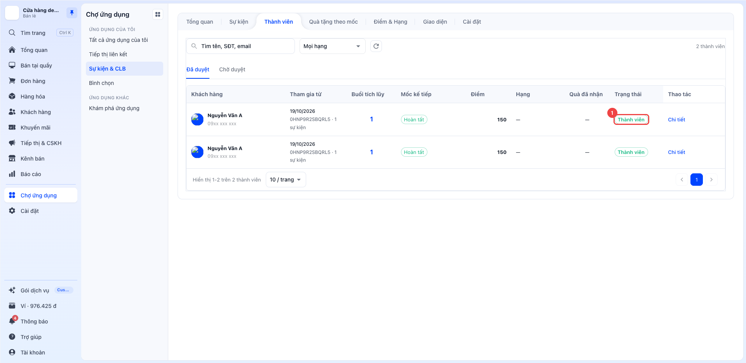Click the refresh icon next to rank filter
The width and height of the screenshot is (746, 363).
[376, 46]
